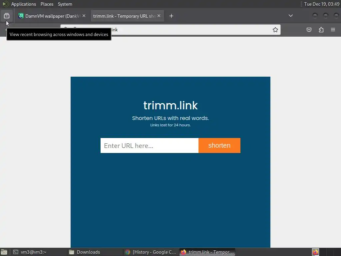This screenshot has height=256, width=341.
Task: Open a new tab with plus button
Action: 171,16
